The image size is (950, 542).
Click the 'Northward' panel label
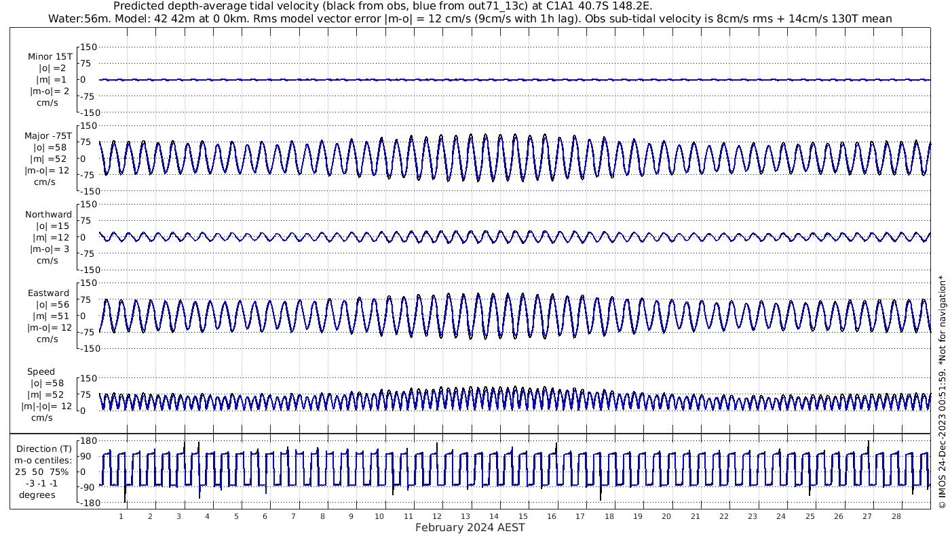[x=49, y=215]
